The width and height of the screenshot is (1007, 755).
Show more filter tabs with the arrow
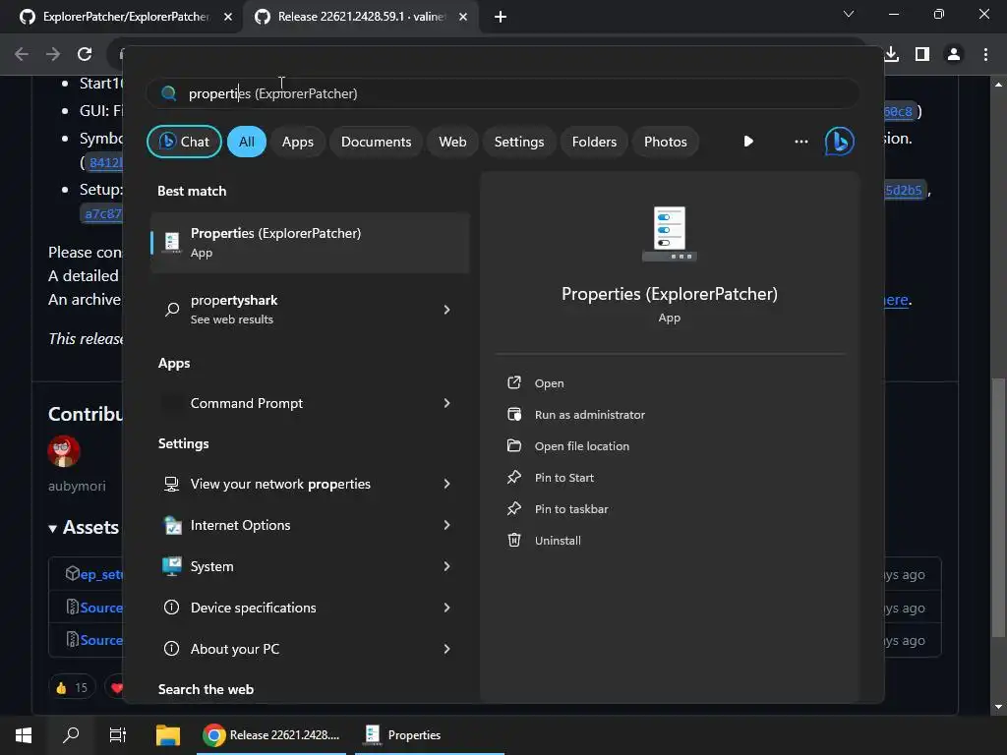[x=748, y=142]
